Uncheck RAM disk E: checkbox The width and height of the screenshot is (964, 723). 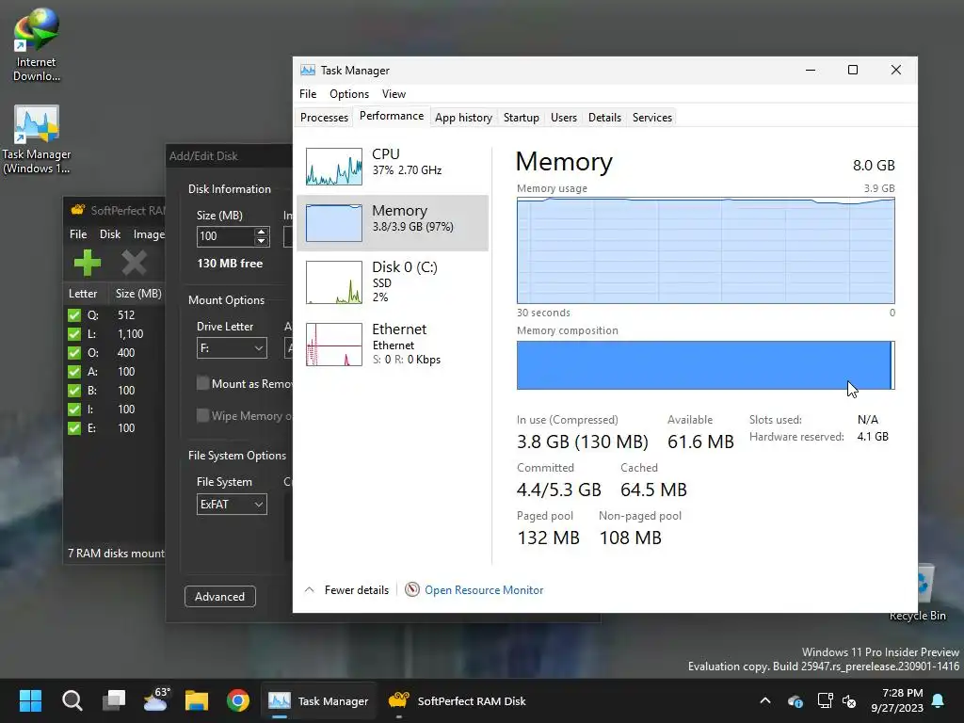(74, 428)
